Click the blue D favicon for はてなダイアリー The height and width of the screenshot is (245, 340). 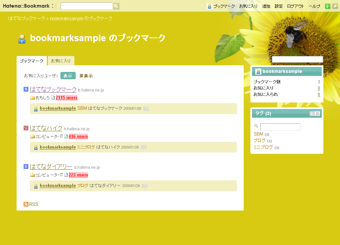[x=26, y=166]
